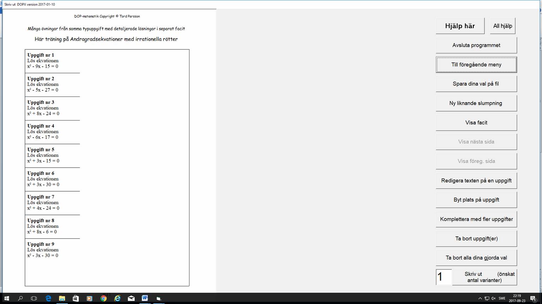Screen dimensions: 542x304
Task: Open Windows Store from the taskbar
Action: 76,298
